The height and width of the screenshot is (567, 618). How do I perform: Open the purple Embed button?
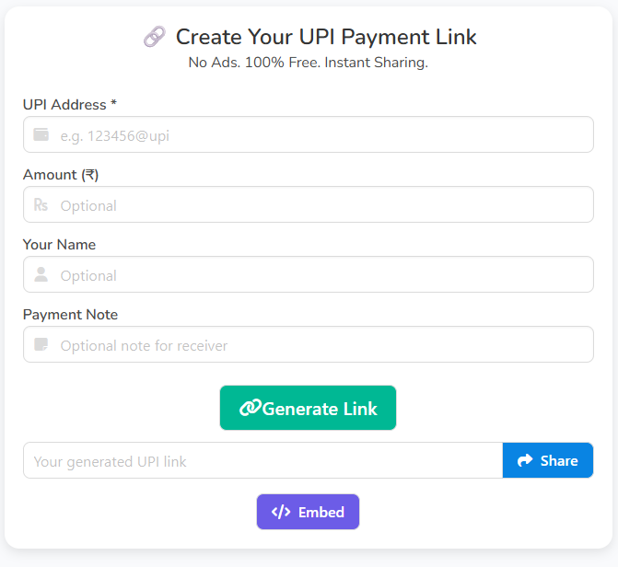(308, 512)
